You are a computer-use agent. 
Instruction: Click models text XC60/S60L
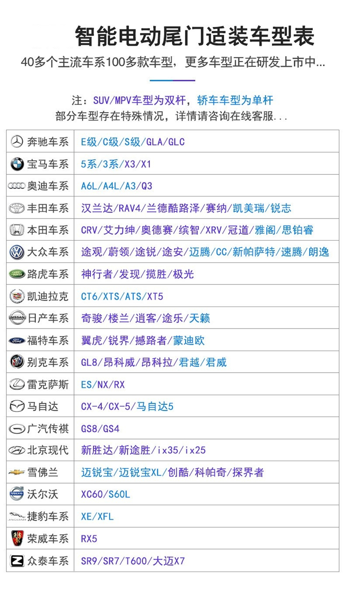pyautogui.click(x=105, y=495)
